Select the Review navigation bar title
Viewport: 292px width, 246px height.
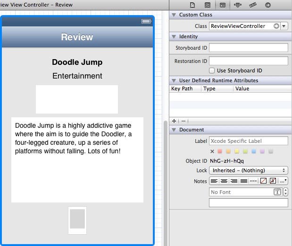[x=77, y=37]
